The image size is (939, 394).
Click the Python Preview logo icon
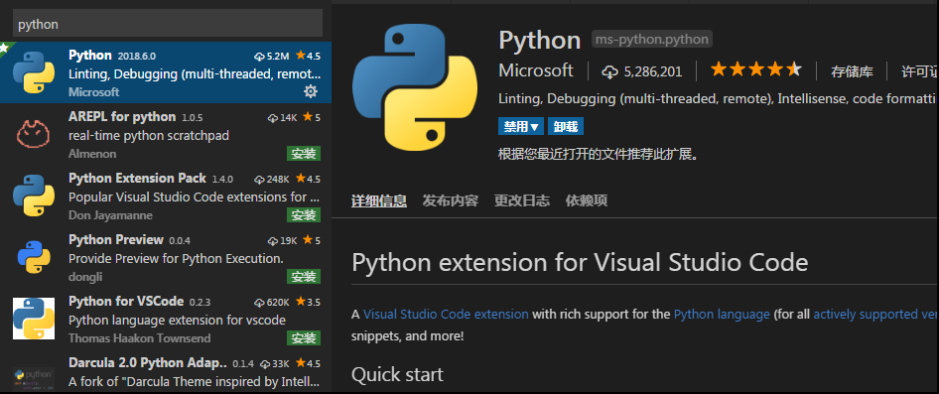(34, 257)
